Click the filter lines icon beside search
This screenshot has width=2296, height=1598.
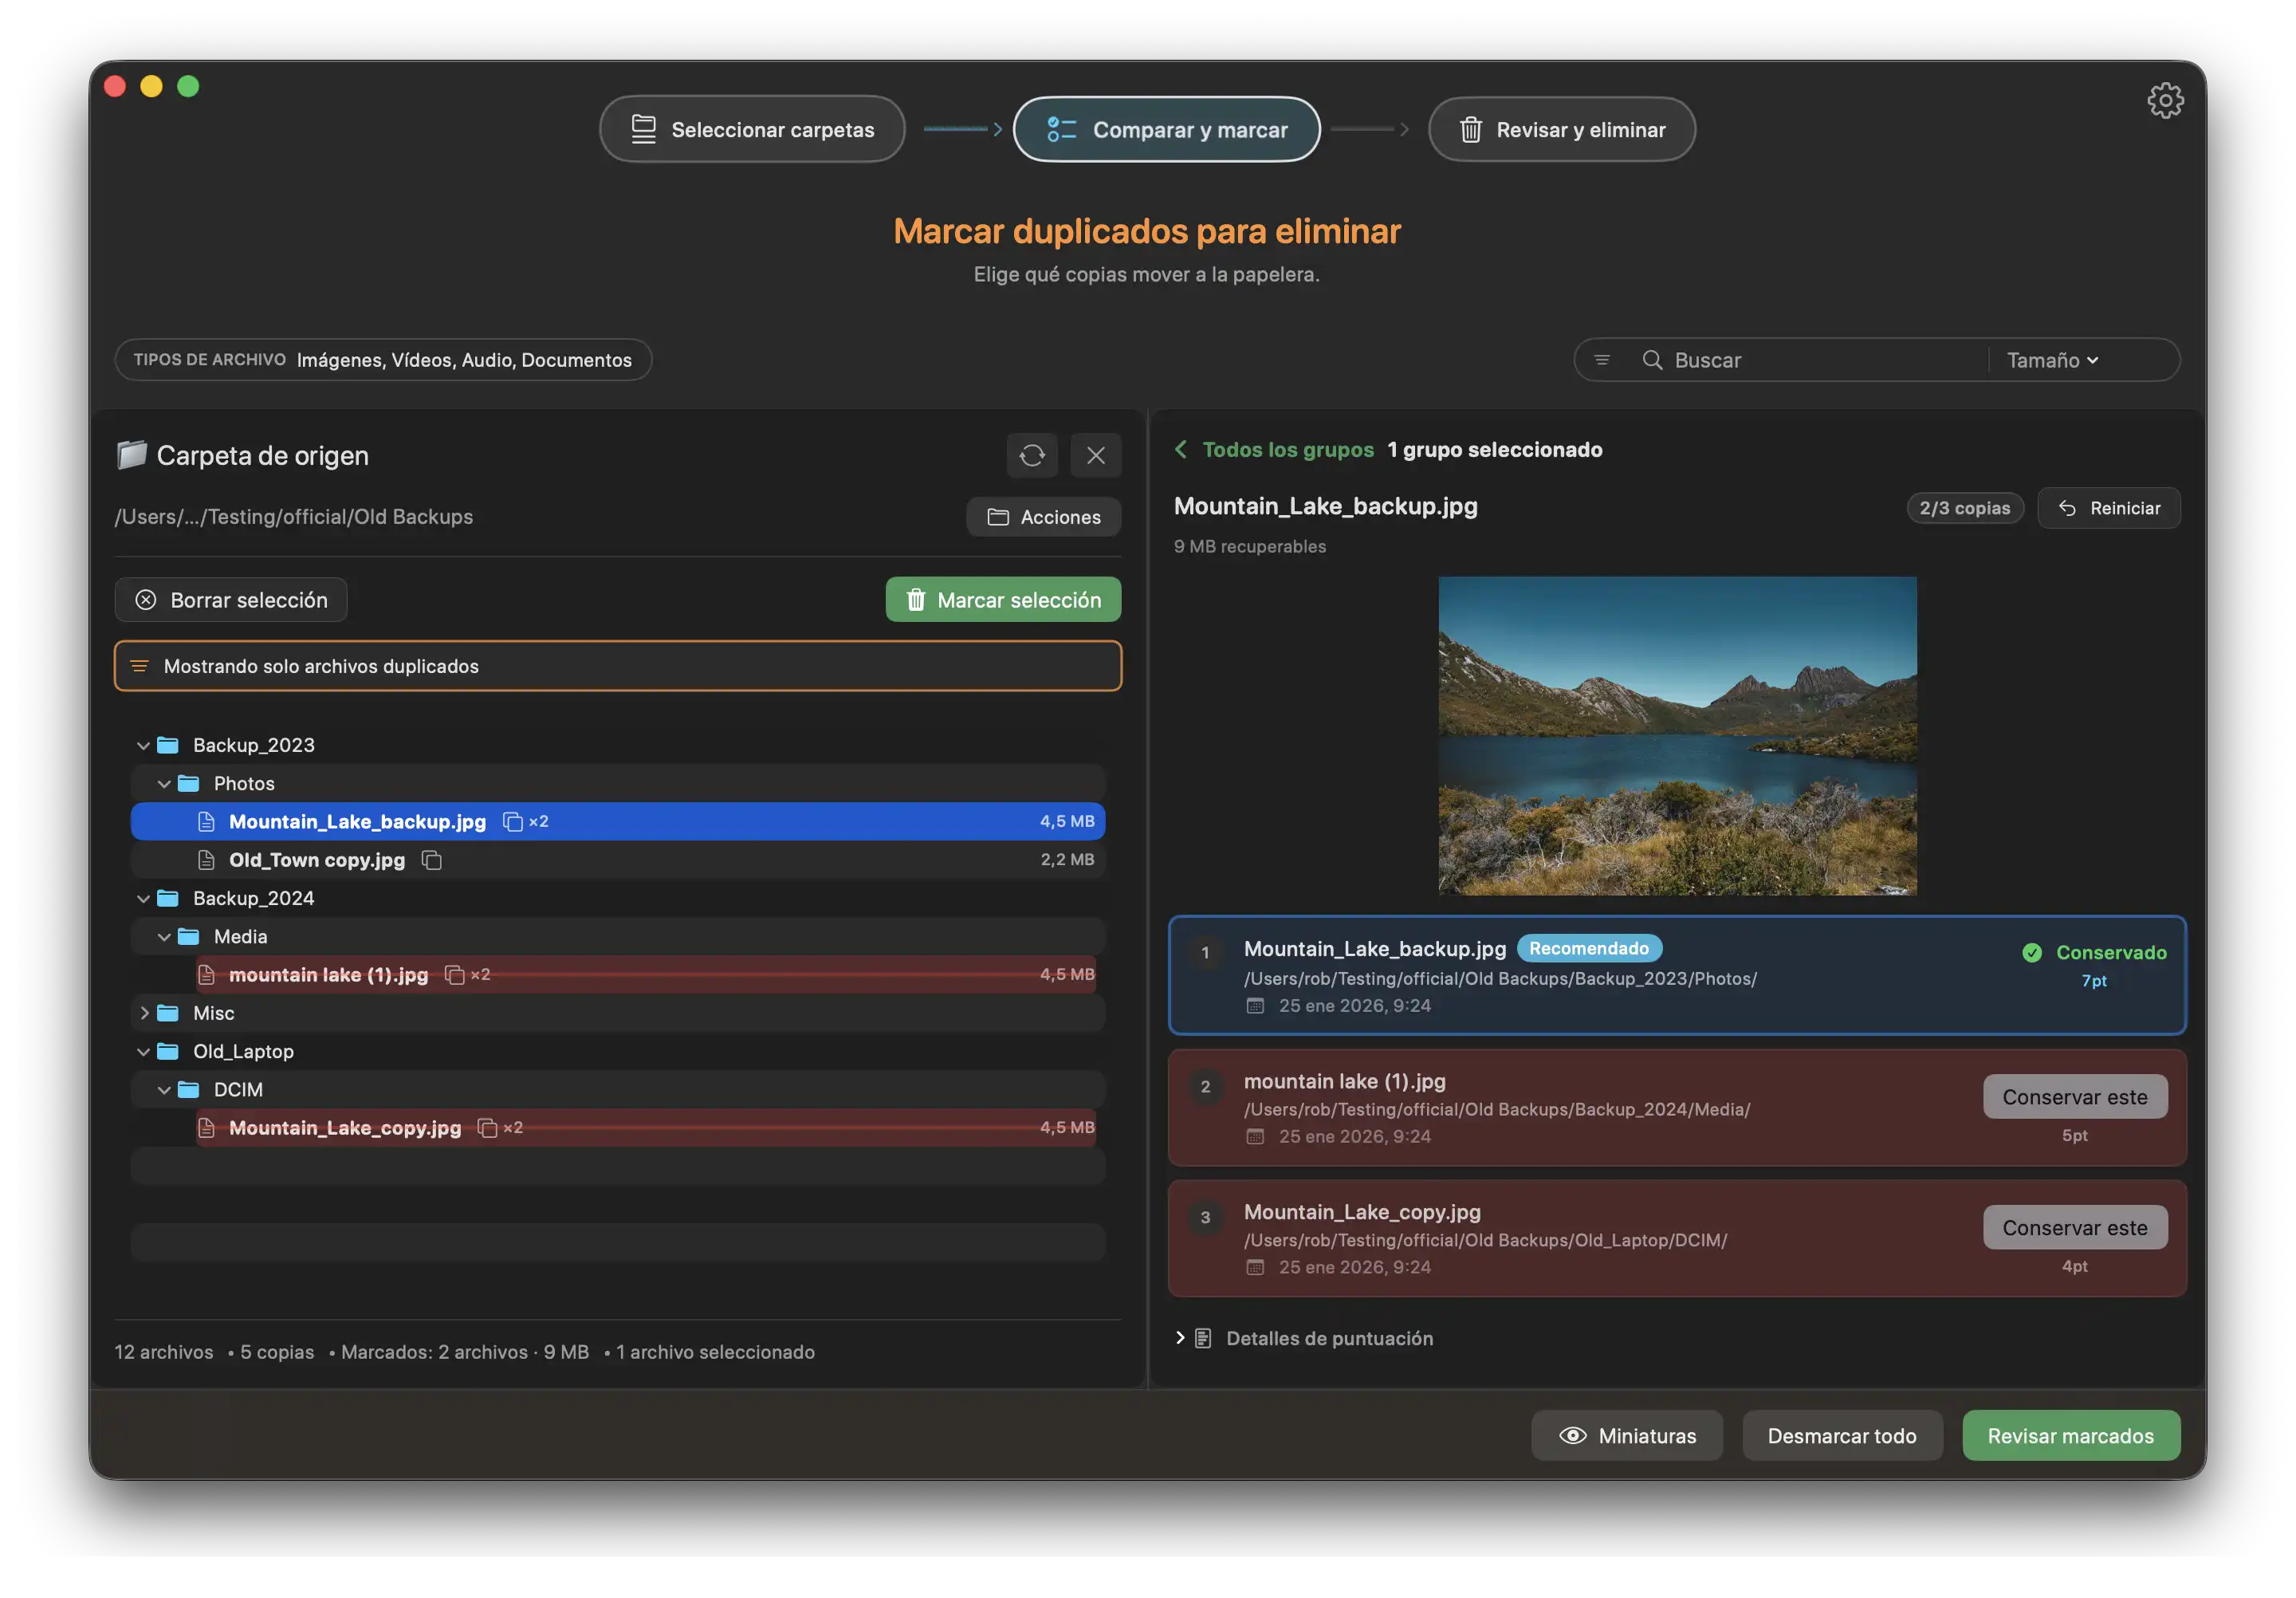click(x=1602, y=360)
